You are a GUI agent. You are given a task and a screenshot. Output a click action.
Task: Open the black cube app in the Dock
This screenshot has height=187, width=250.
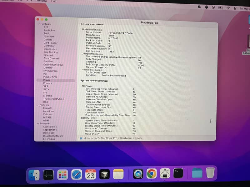(104, 174)
